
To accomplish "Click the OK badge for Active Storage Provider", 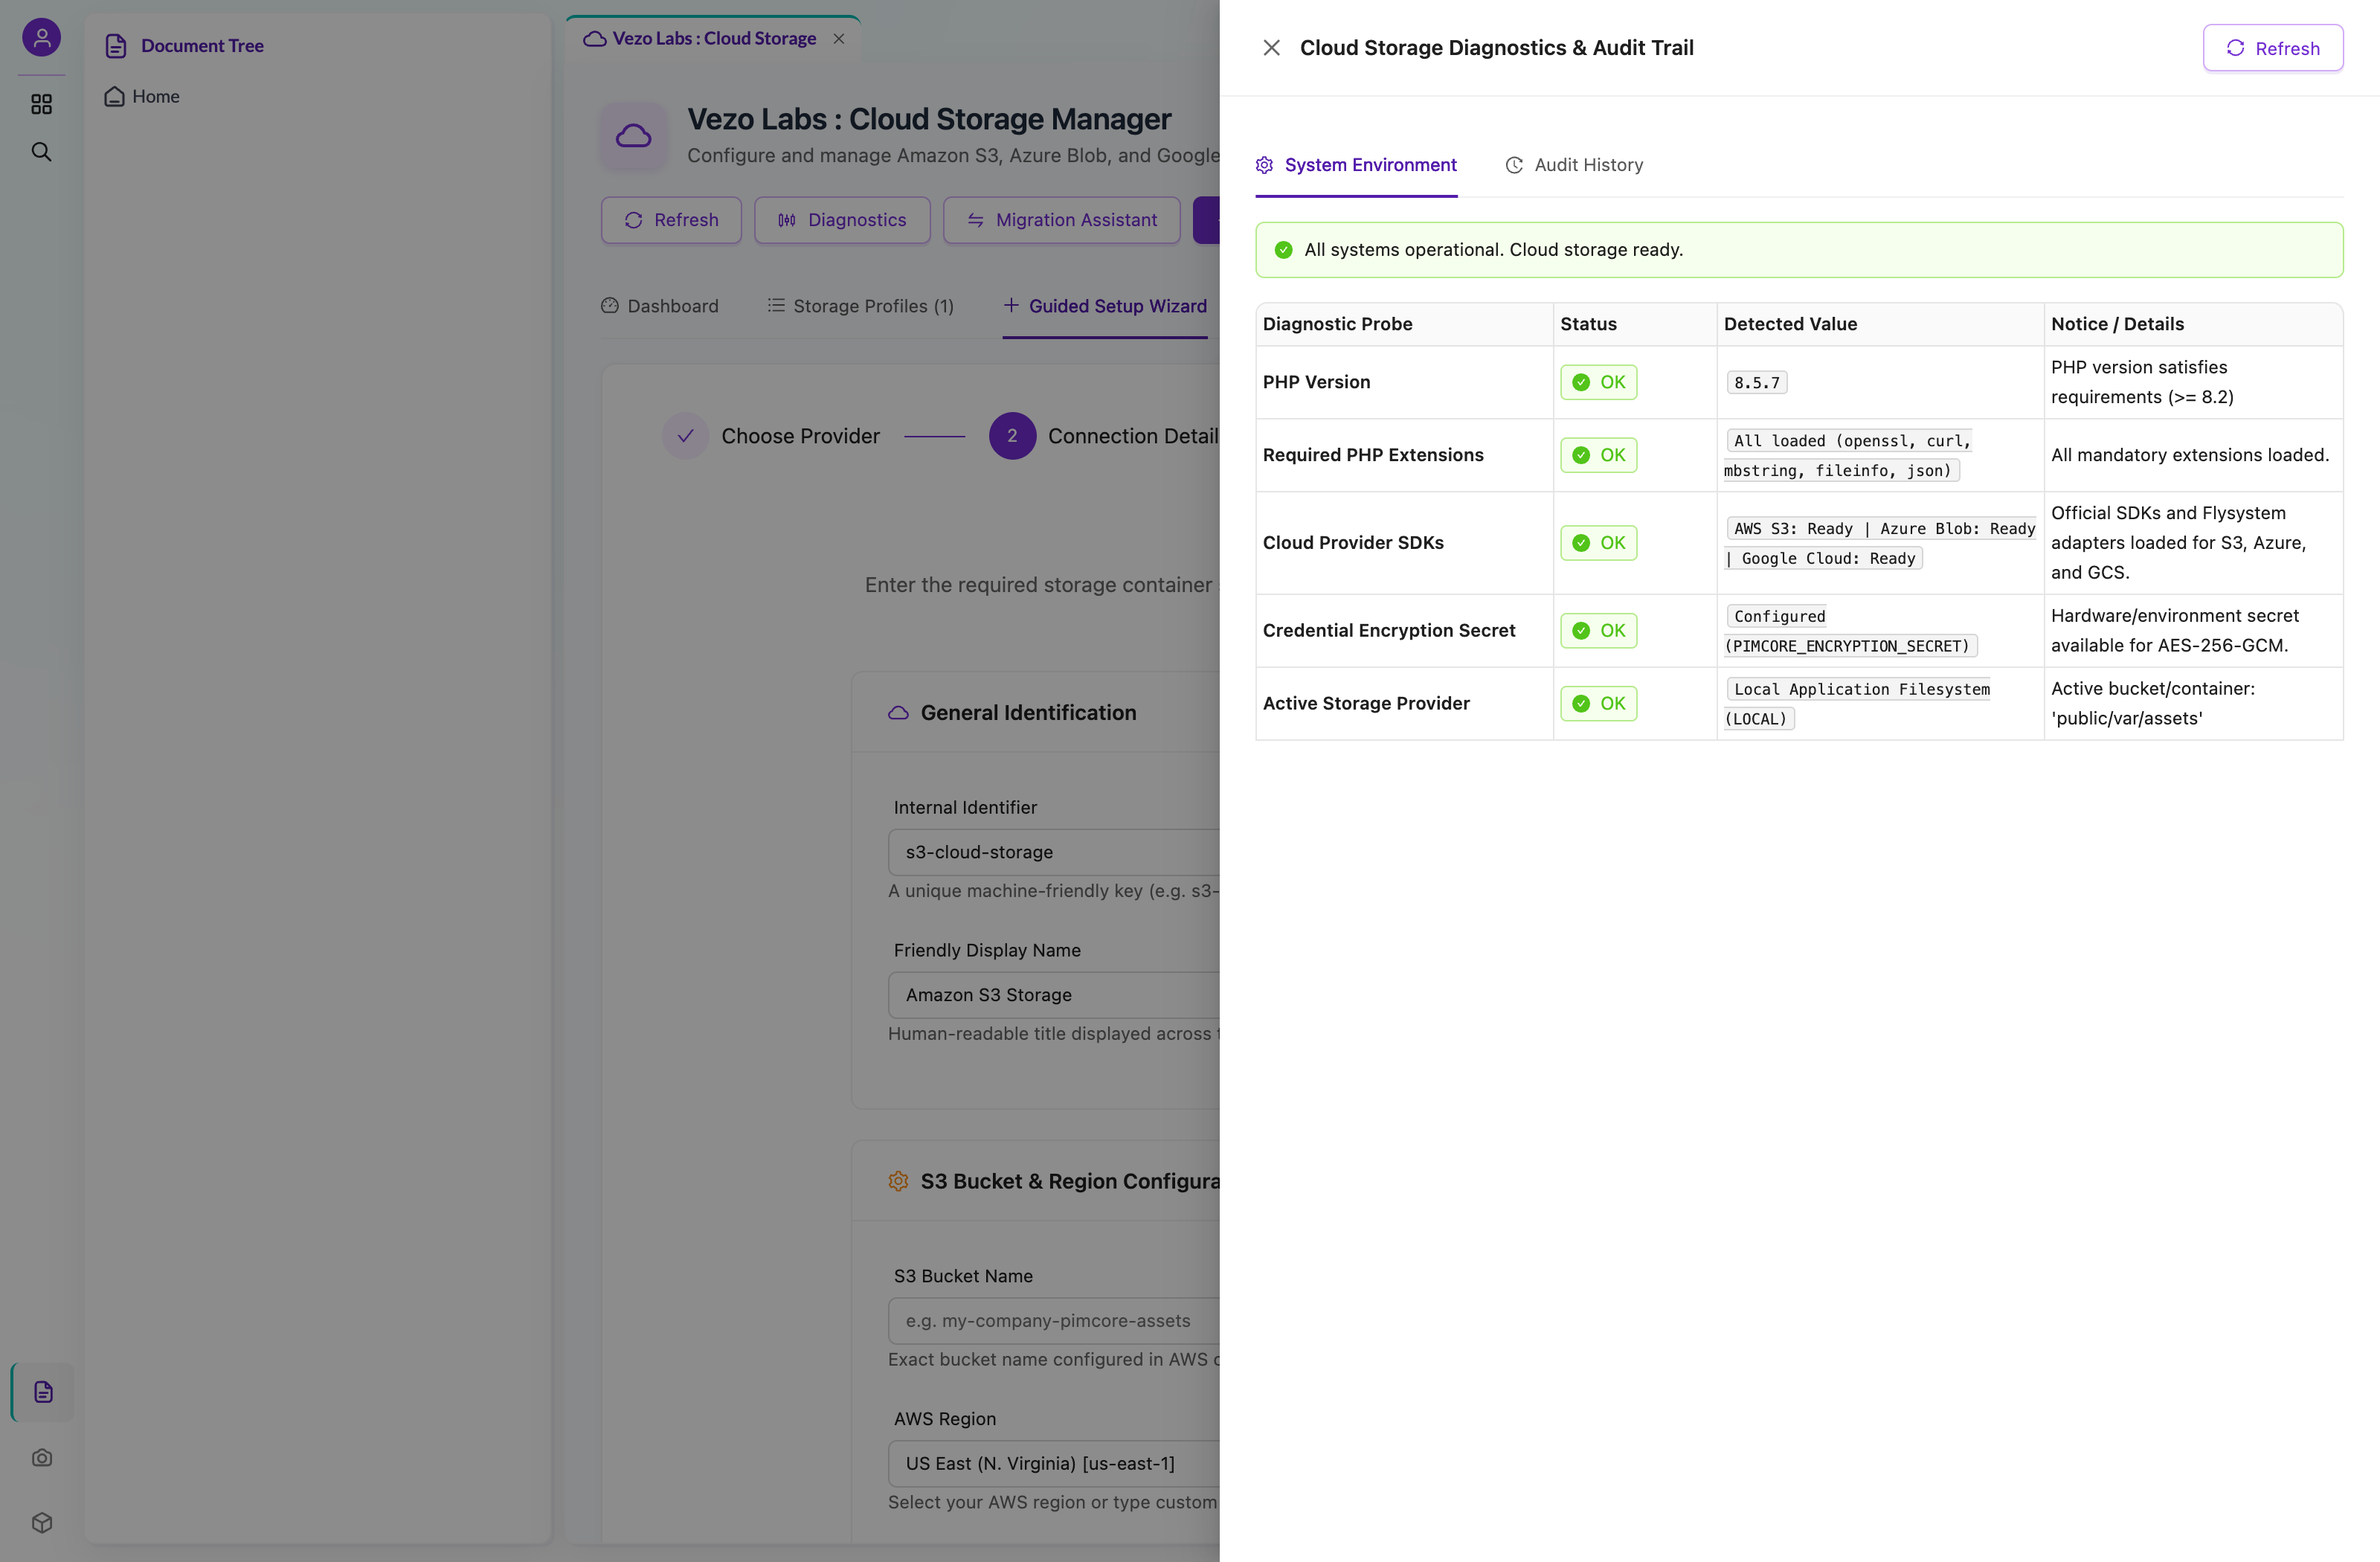I will pos(1598,704).
